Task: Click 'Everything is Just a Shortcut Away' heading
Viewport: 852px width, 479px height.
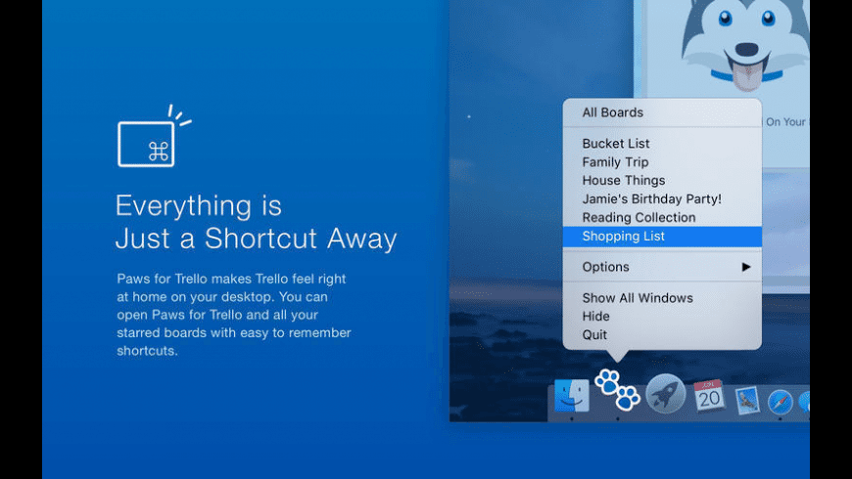Action: click(x=256, y=222)
